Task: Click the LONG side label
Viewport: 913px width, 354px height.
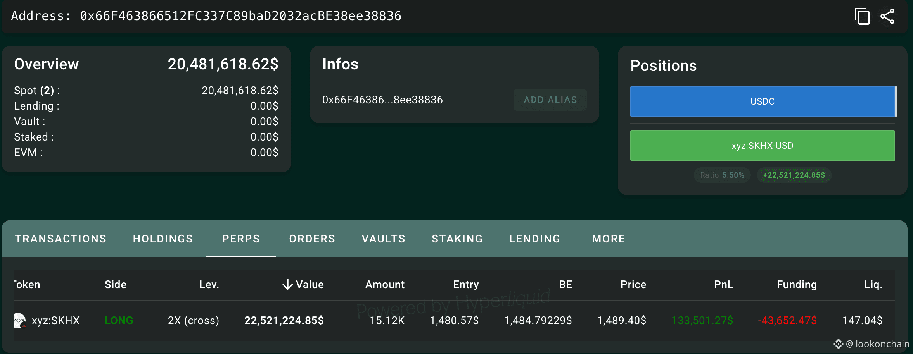Action: pos(119,321)
